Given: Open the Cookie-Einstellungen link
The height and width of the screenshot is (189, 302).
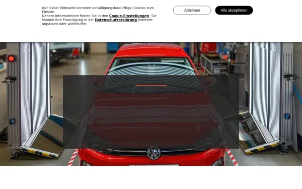Looking at the screenshot, I should pyautogui.click(x=129, y=16).
